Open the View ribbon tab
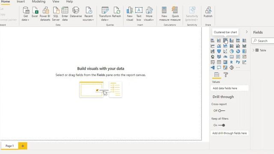The image size is (274, 154). tap(56, 2)
